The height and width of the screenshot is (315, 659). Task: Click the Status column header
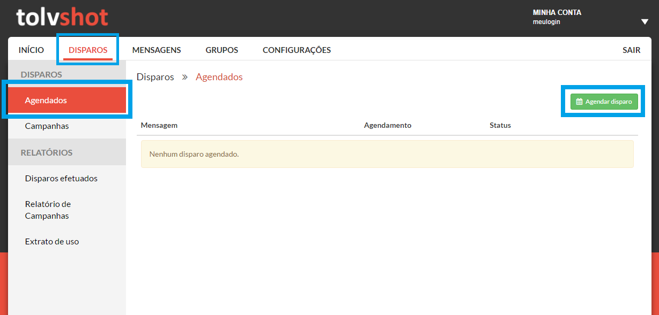[500, 125]
